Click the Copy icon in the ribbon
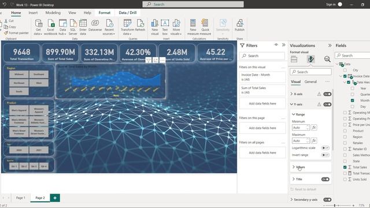The width and height of the screenshot is (370, 208). (6, 27)
